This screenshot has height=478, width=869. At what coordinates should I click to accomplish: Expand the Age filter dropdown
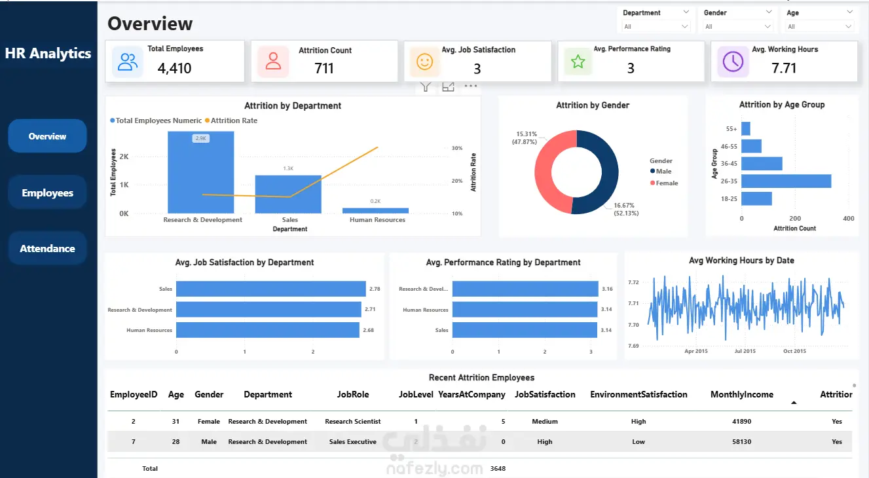tap(820, 27)
